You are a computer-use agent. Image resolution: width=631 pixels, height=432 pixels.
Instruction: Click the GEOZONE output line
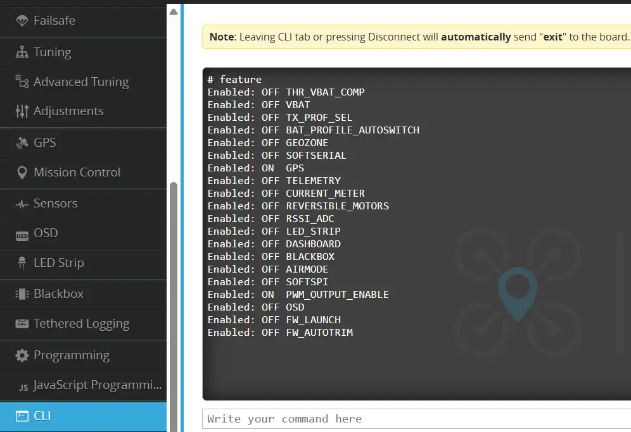[268, 143]
